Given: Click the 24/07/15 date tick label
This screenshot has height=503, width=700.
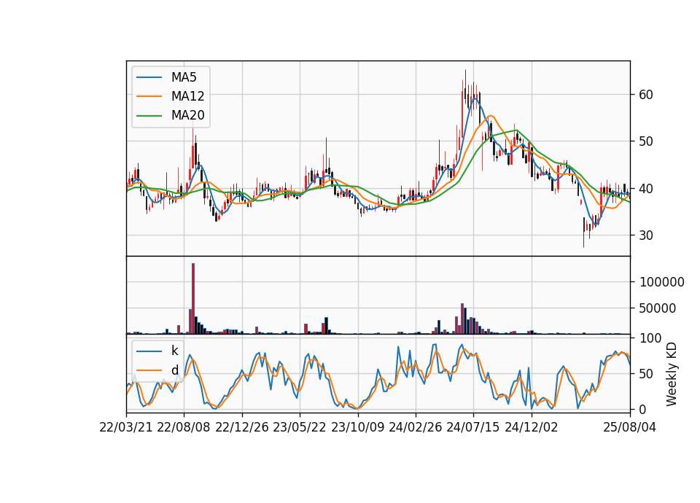Looking at the screenshot, I should [x=473, y=427].
